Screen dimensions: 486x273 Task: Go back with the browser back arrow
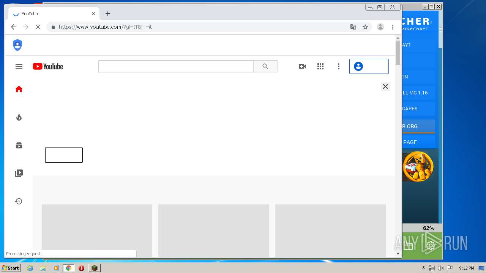coord(14,27)
